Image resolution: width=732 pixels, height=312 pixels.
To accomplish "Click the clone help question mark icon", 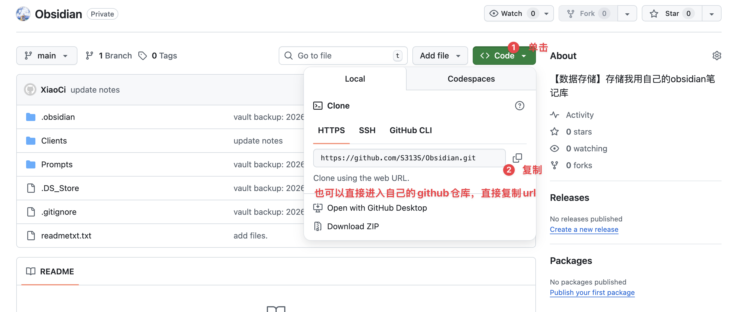I will (x=519, y=106).
